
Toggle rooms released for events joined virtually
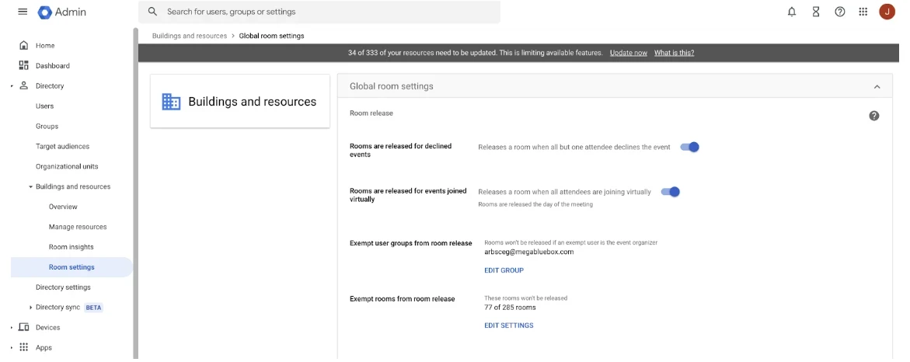[x=671, y=191]
